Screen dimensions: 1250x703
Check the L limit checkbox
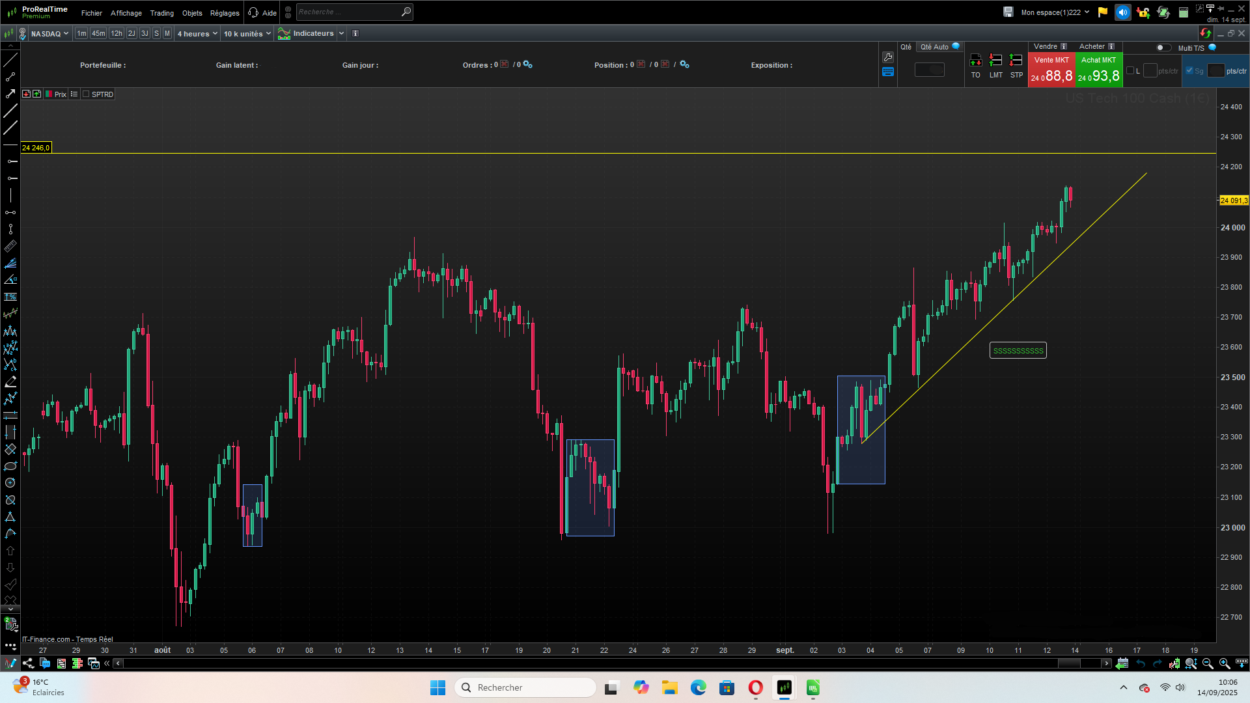[1130, 71]
